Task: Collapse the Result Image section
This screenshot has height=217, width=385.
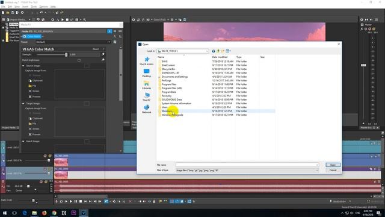Action: 23,142
